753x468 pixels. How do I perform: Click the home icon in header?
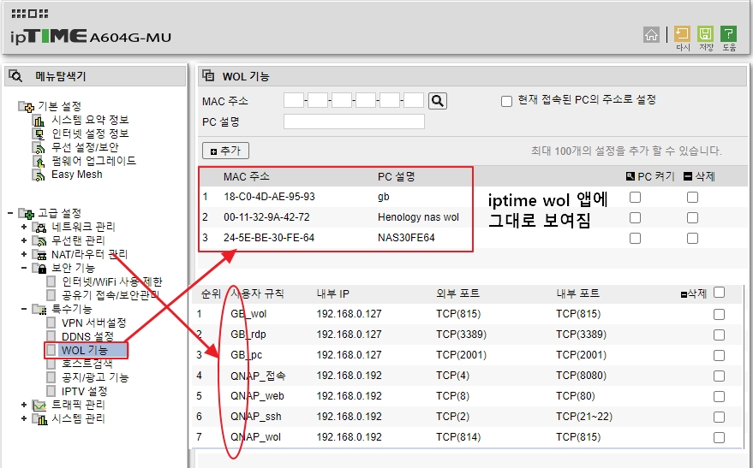coord(652,34)
